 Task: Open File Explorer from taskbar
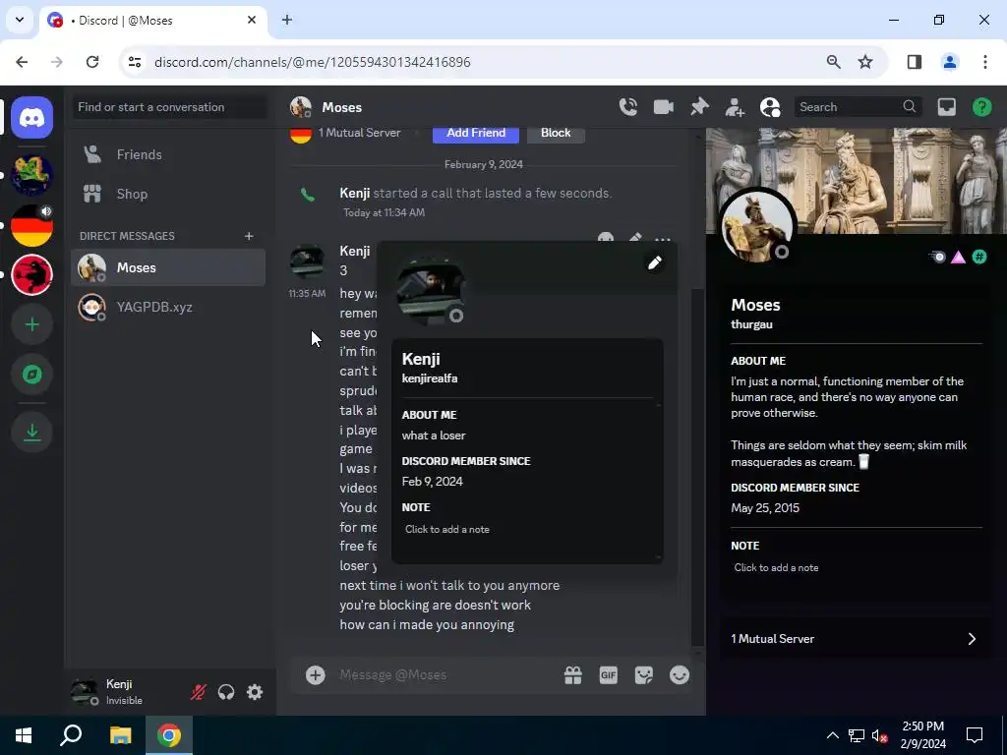[x=120, y=735]
